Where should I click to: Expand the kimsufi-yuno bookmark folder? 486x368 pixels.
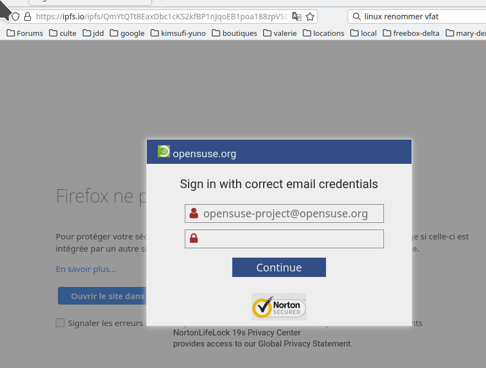[178, 33]
